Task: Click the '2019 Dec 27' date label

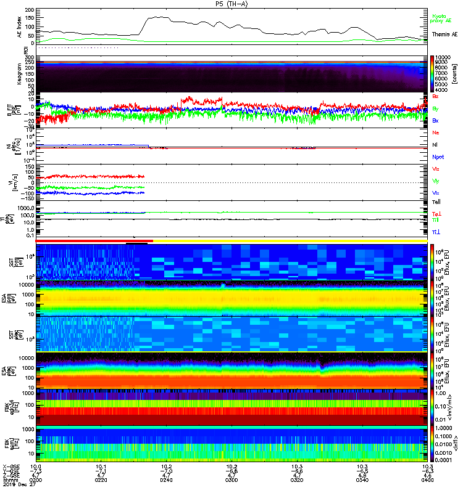Action: 19,484
